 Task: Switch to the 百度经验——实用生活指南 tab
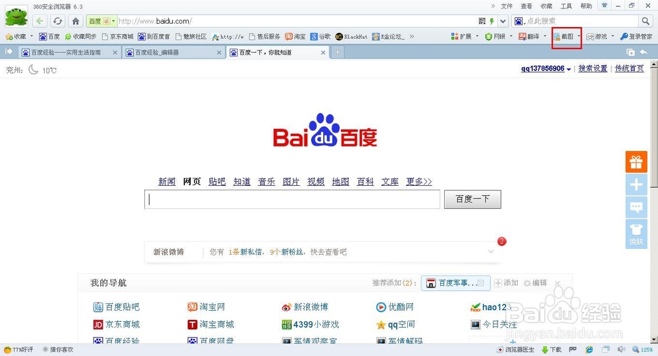(x=69, y=53)
